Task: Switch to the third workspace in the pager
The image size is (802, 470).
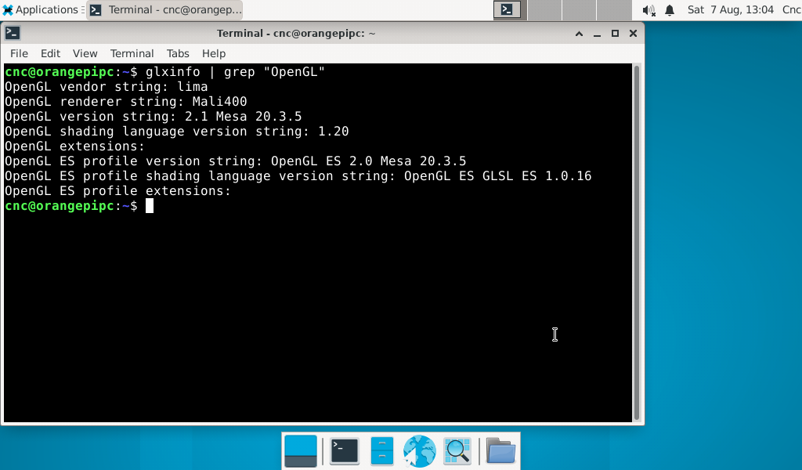Action: click(579, 9)
